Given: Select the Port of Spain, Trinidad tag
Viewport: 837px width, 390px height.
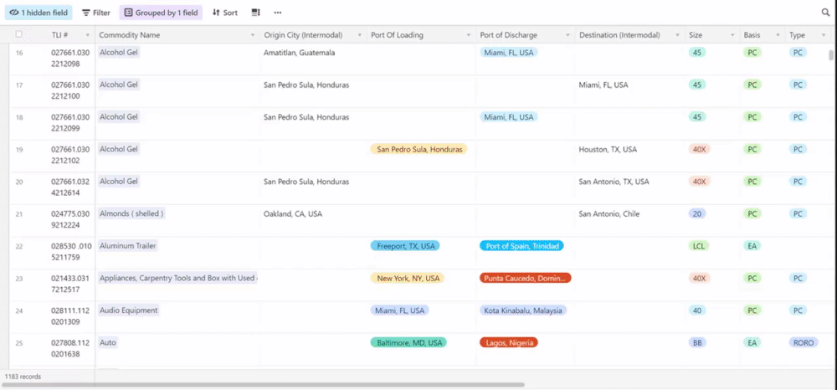Looking at the screenshot, I should [522, 246].
